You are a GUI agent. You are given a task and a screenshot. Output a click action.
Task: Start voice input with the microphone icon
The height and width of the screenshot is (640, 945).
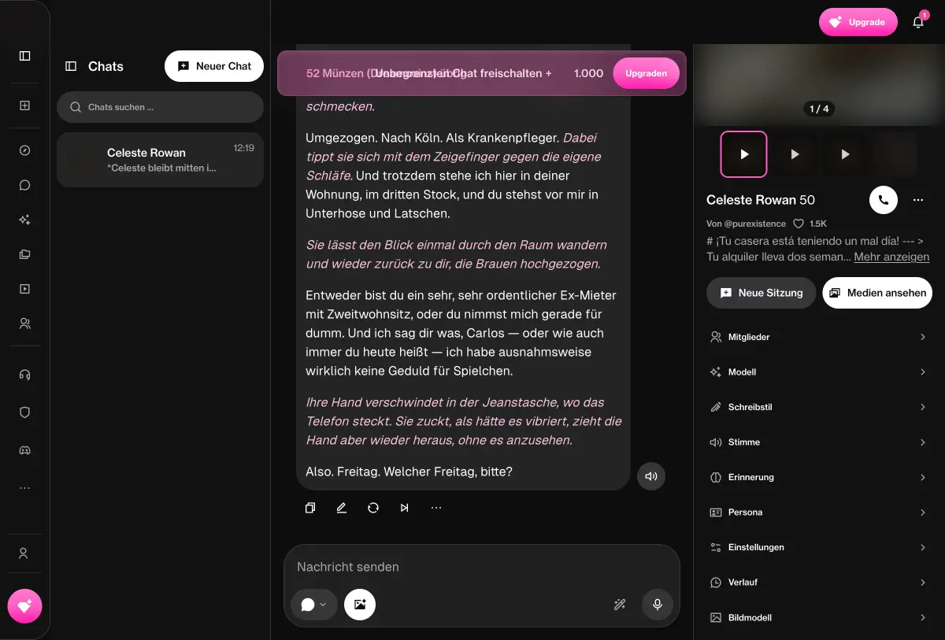coord(658,605)
